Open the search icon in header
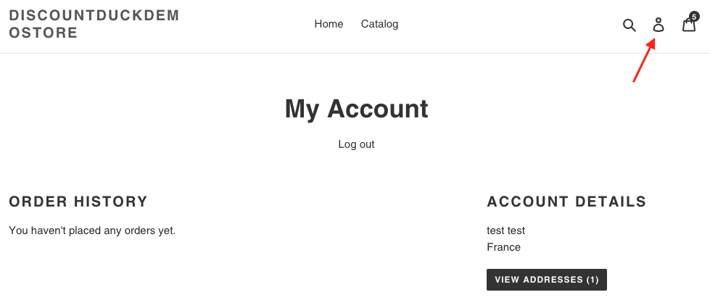This screenshot has width=710, height=308. pos(629,25)
